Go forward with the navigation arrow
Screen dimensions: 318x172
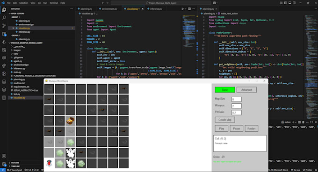(107, 3)
